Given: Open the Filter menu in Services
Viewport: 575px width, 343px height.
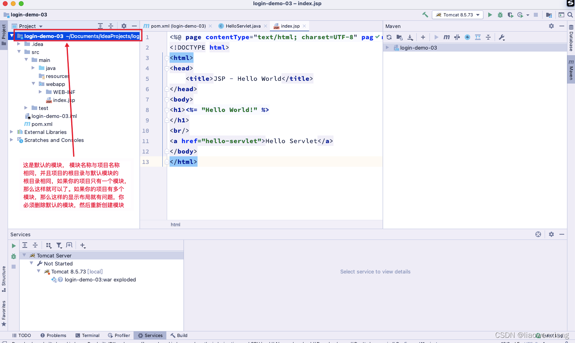Looking at the screenshot, I should (59, 245).
